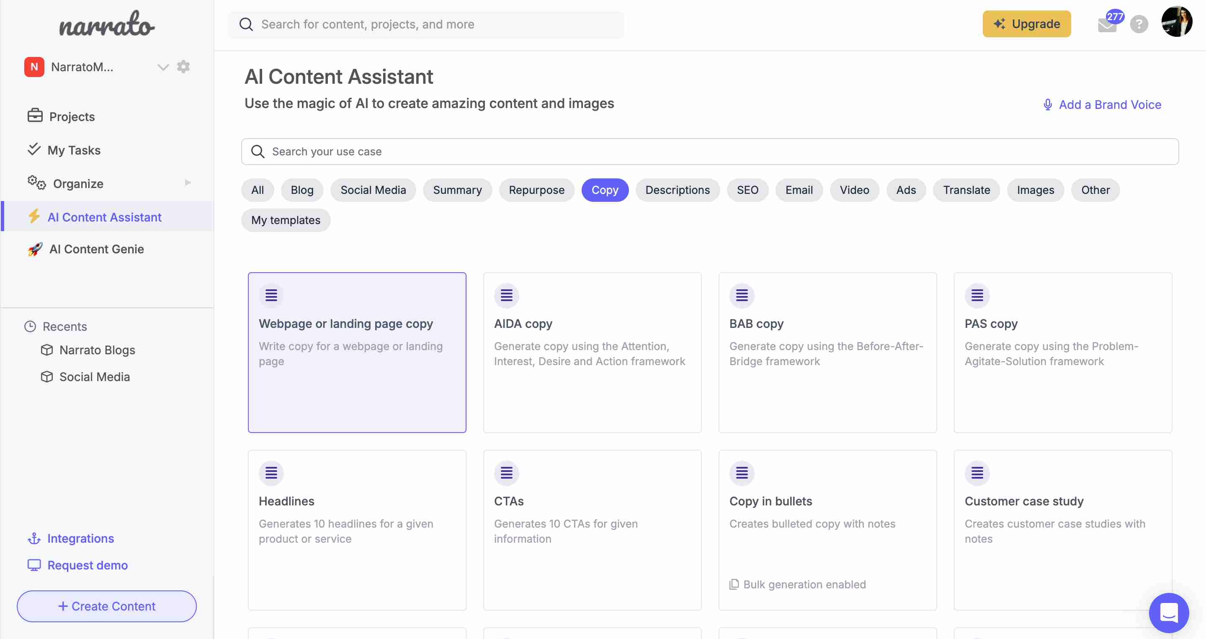Open the Social Media recent project

[94, 377]
